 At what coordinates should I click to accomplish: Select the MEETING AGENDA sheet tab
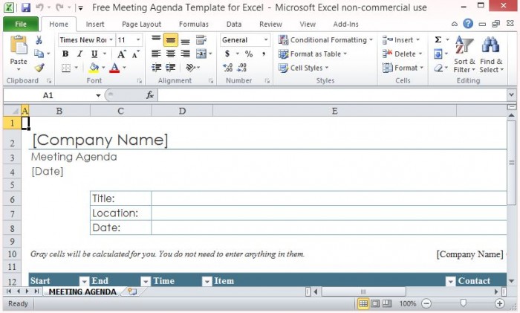tap(82, 291)
